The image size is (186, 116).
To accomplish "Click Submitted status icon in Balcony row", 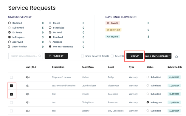I will point(148,111).
